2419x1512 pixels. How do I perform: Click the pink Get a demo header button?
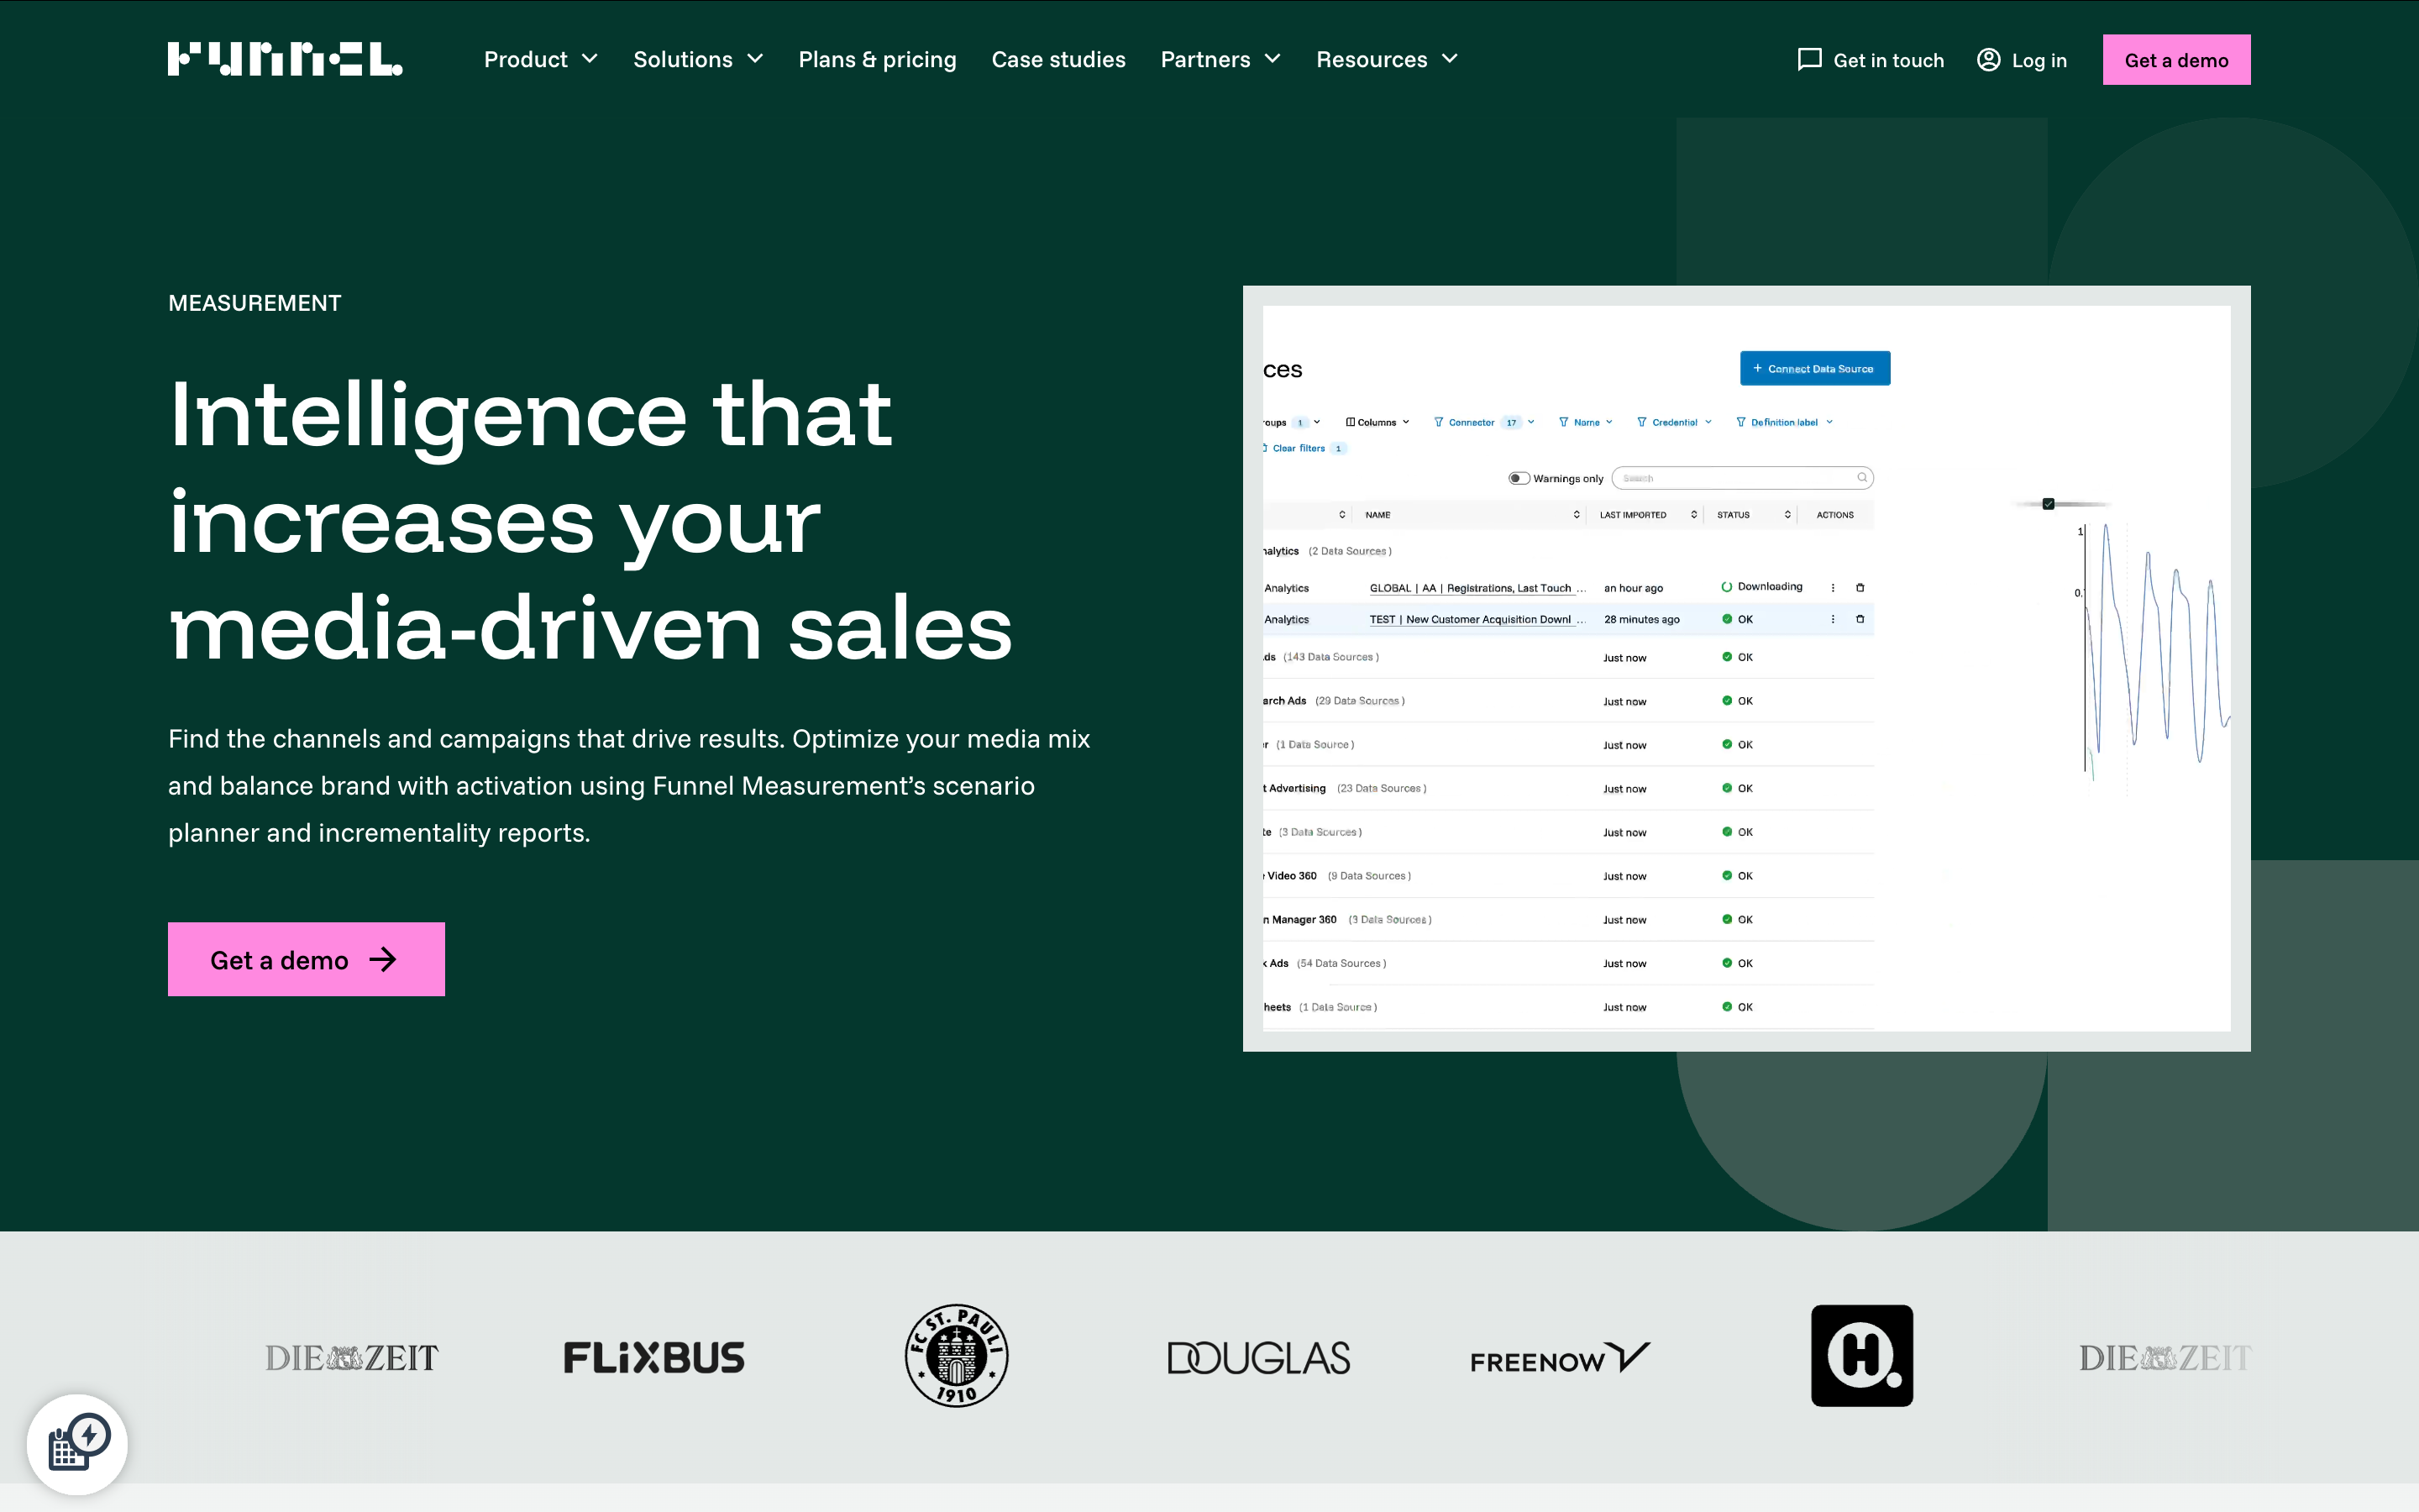point(2175,60)
